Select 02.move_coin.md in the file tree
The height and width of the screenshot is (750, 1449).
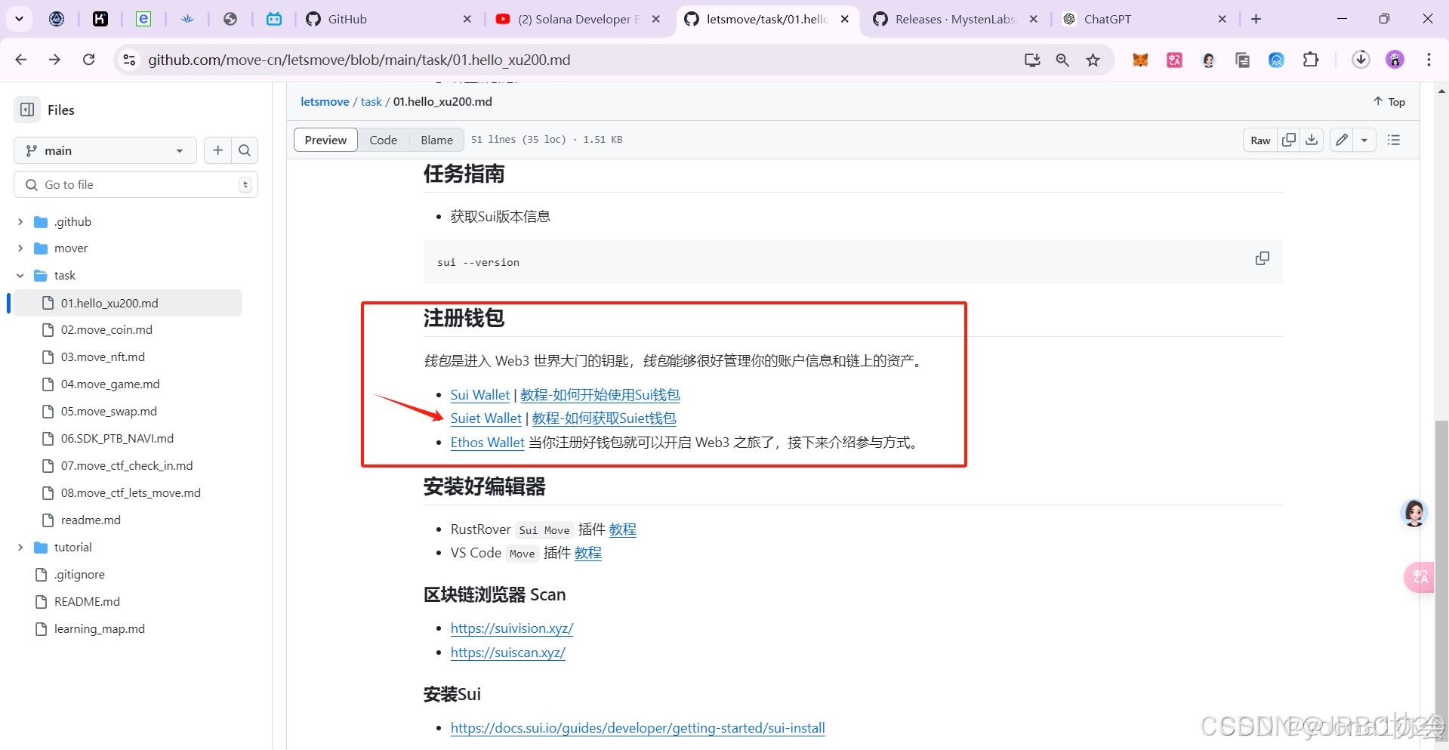[x=106, y=329]
